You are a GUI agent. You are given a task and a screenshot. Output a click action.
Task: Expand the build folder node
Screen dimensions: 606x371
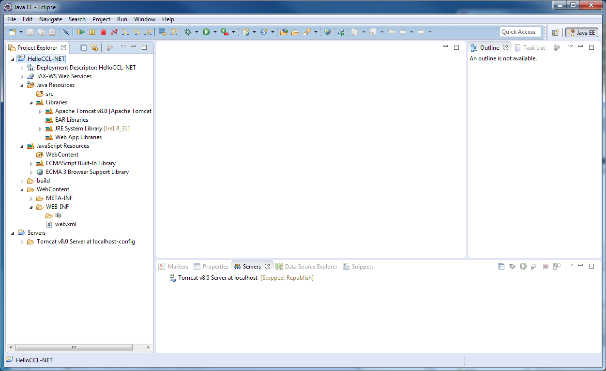[x=22, y=181]
